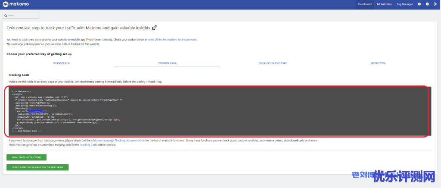Click the info about Matomo icon
This screenshot has height=188, width=441.
427,4
